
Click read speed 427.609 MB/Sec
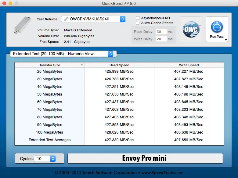119,110
